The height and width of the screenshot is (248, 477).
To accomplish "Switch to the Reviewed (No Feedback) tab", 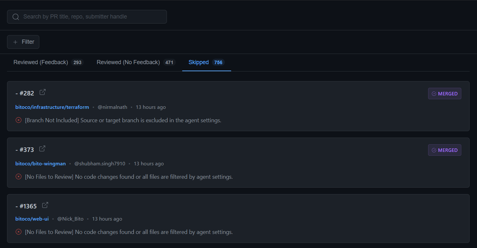I will pos(128,62).
